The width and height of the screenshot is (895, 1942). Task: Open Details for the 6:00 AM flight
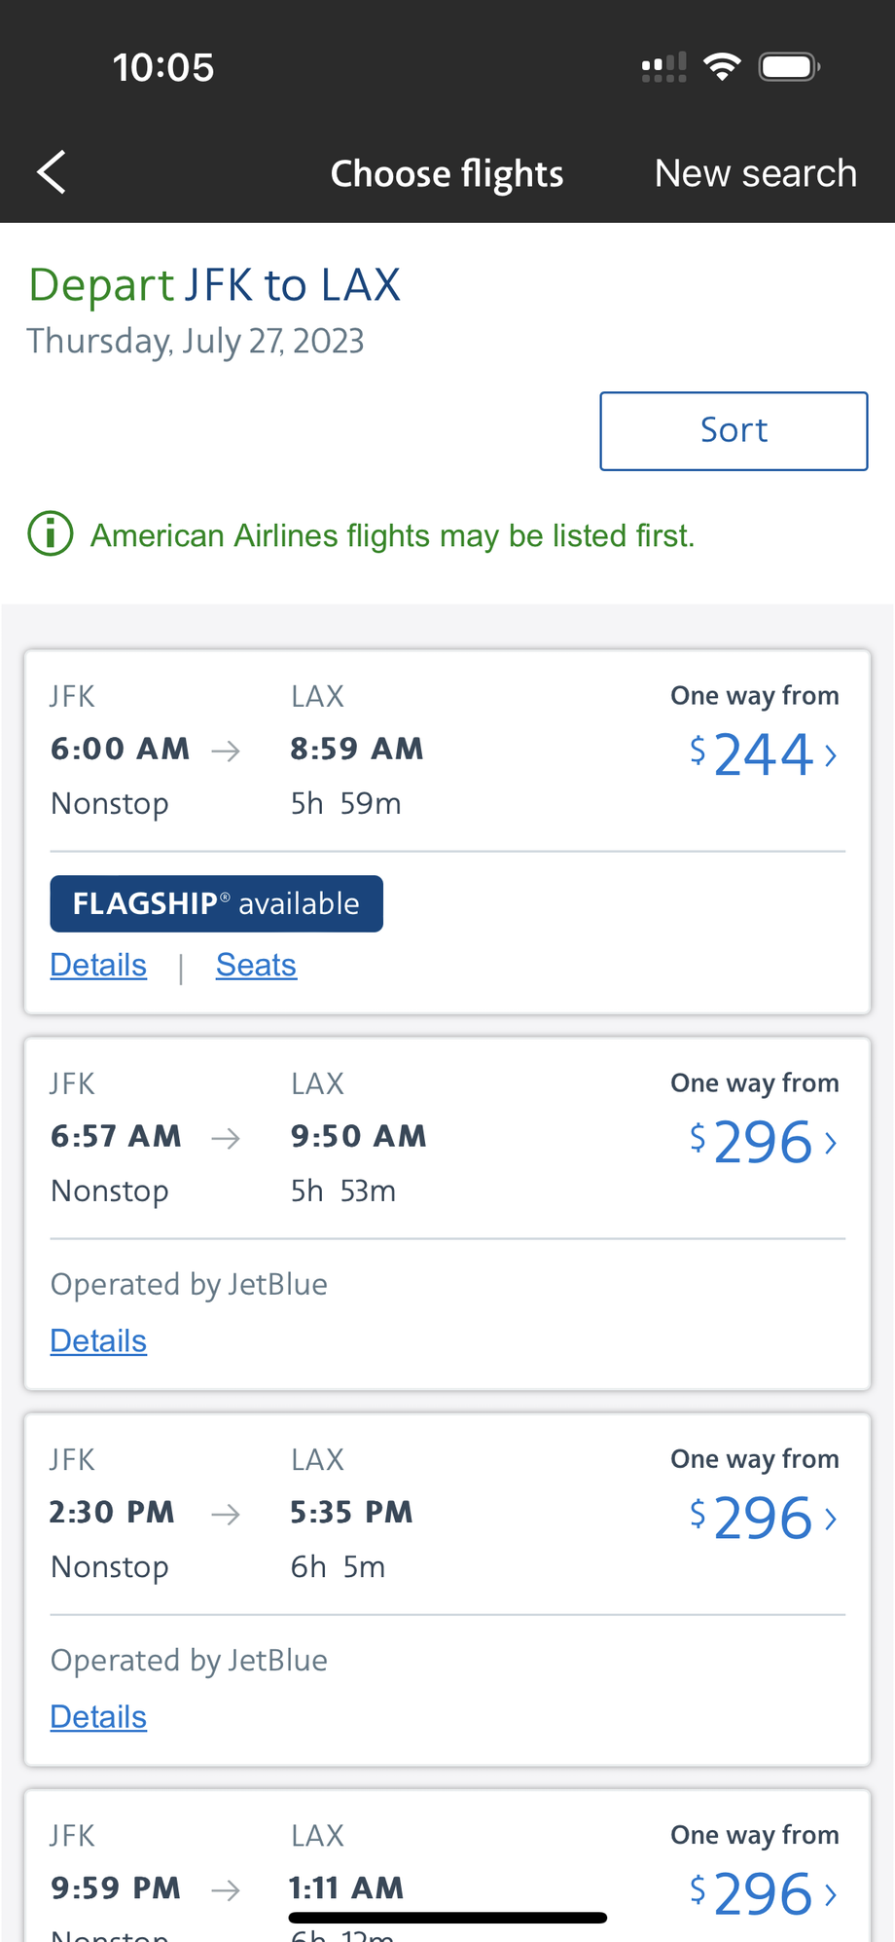pos(98,965)
